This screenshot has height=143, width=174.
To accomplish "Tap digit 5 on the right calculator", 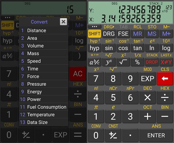I will pyautogui.click(x=113, y=98).
